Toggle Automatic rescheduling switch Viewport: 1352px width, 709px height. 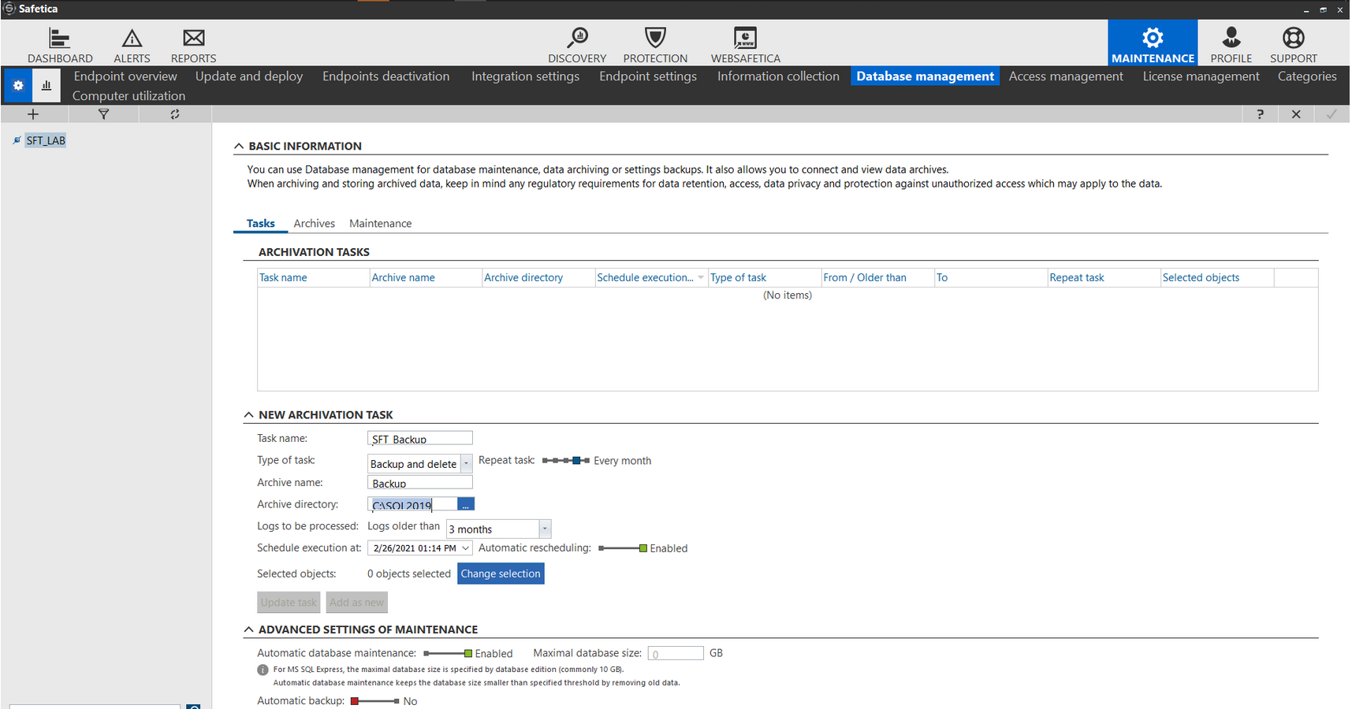[x=623, y=548]
